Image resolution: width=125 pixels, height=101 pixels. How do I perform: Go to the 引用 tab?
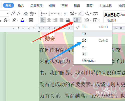click(x=52, y=6)
